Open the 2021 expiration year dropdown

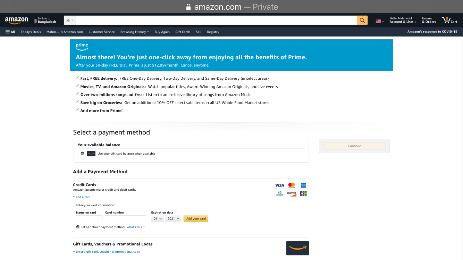tap(172, 218)
